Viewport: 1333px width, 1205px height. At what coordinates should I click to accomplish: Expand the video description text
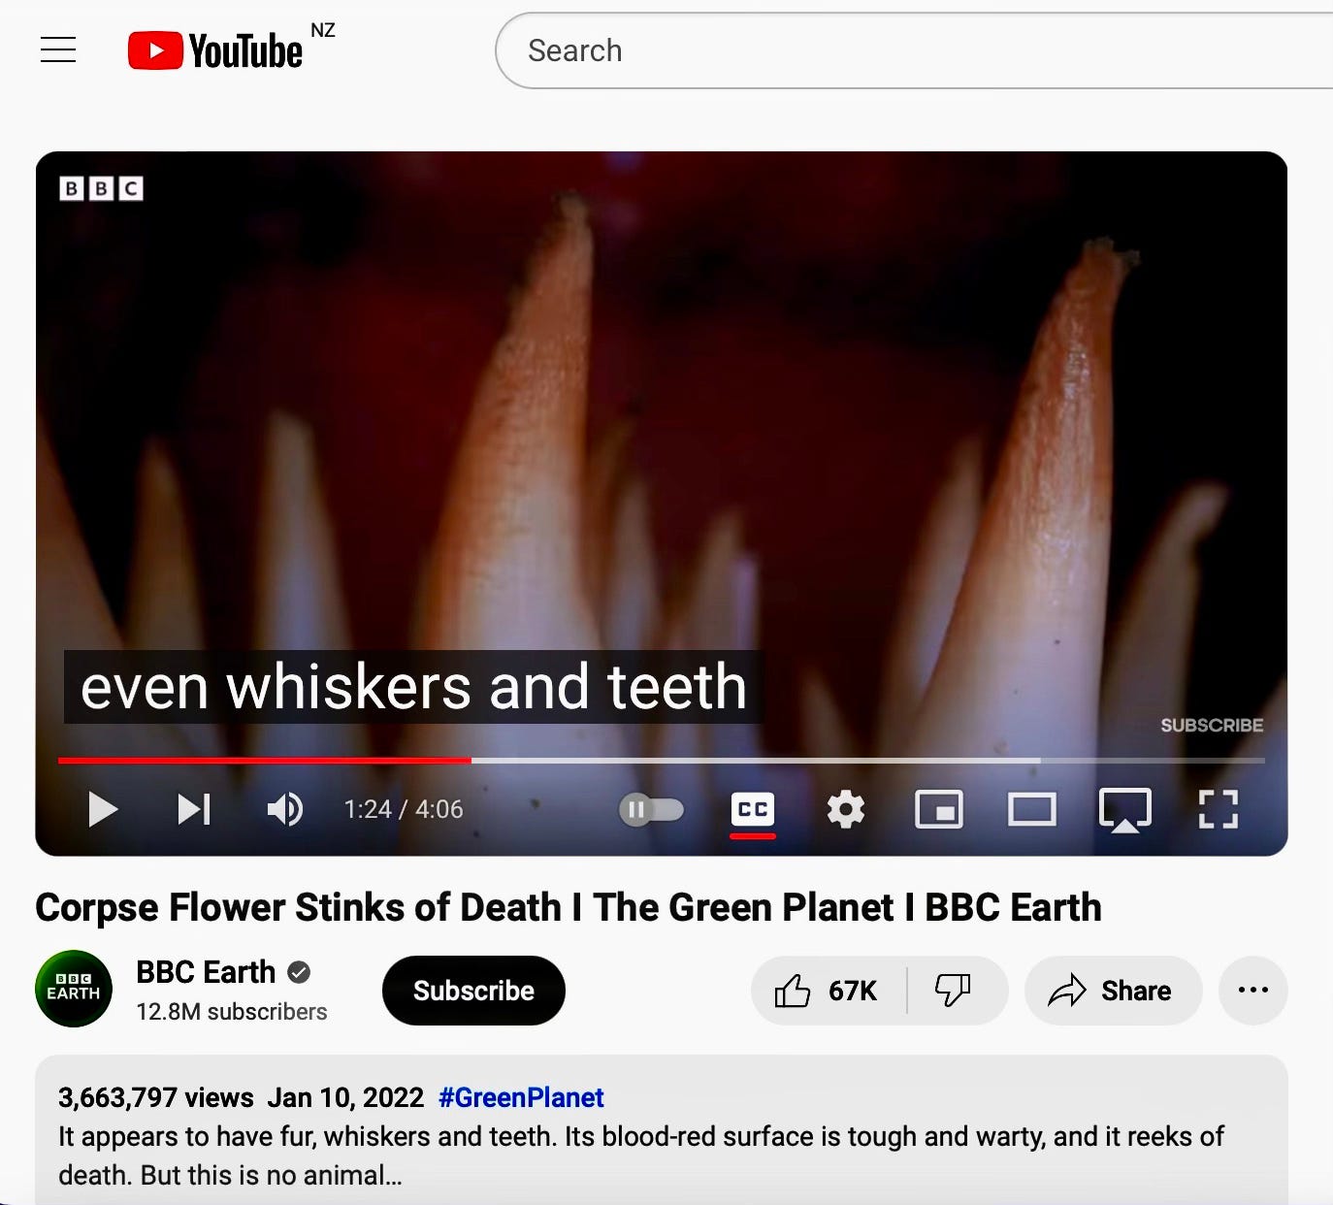(641, 1156)
